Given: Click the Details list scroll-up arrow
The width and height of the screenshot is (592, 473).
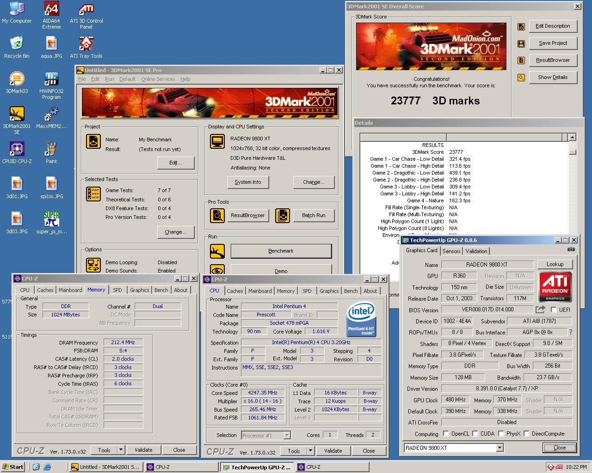Looking at the screenshot, I should [x=572, y=137].
